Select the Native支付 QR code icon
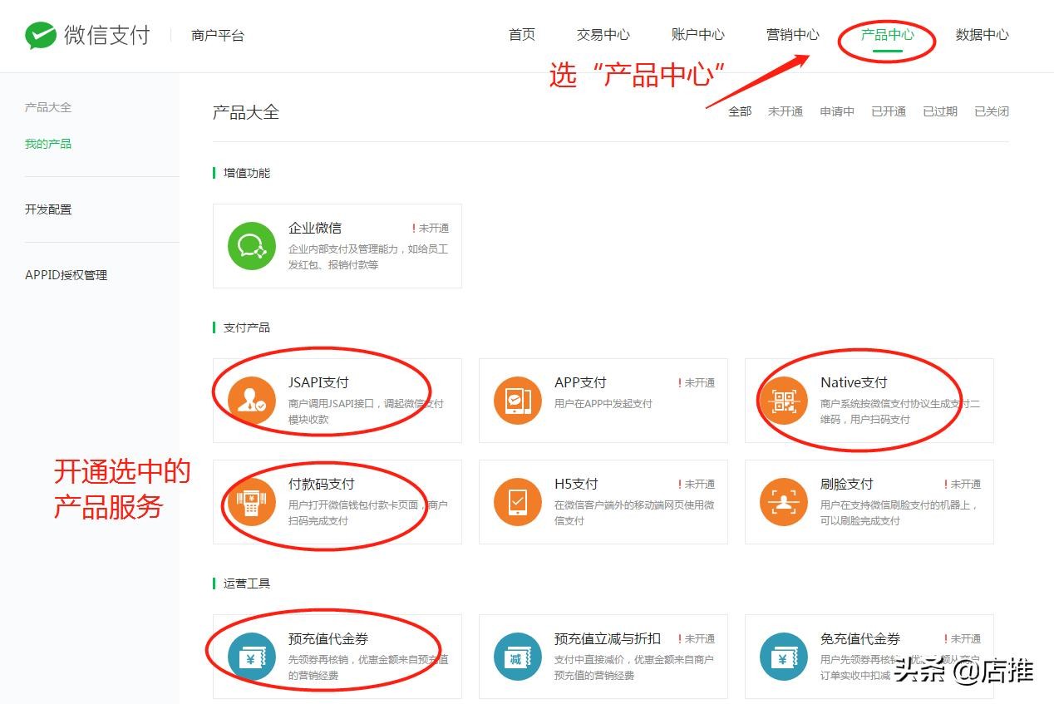Image resolution: width=1054 pixels, height=704 pixels. 784,401
